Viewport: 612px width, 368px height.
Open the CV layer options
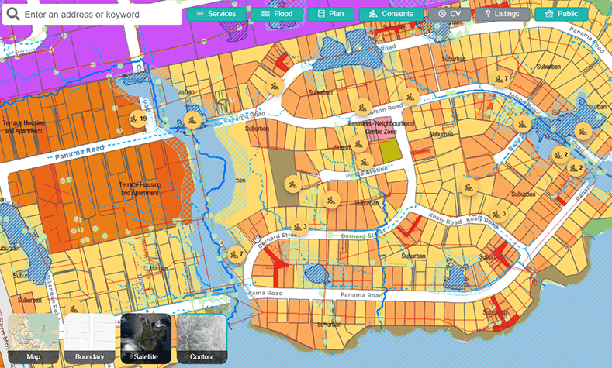(x=448, y=14)
